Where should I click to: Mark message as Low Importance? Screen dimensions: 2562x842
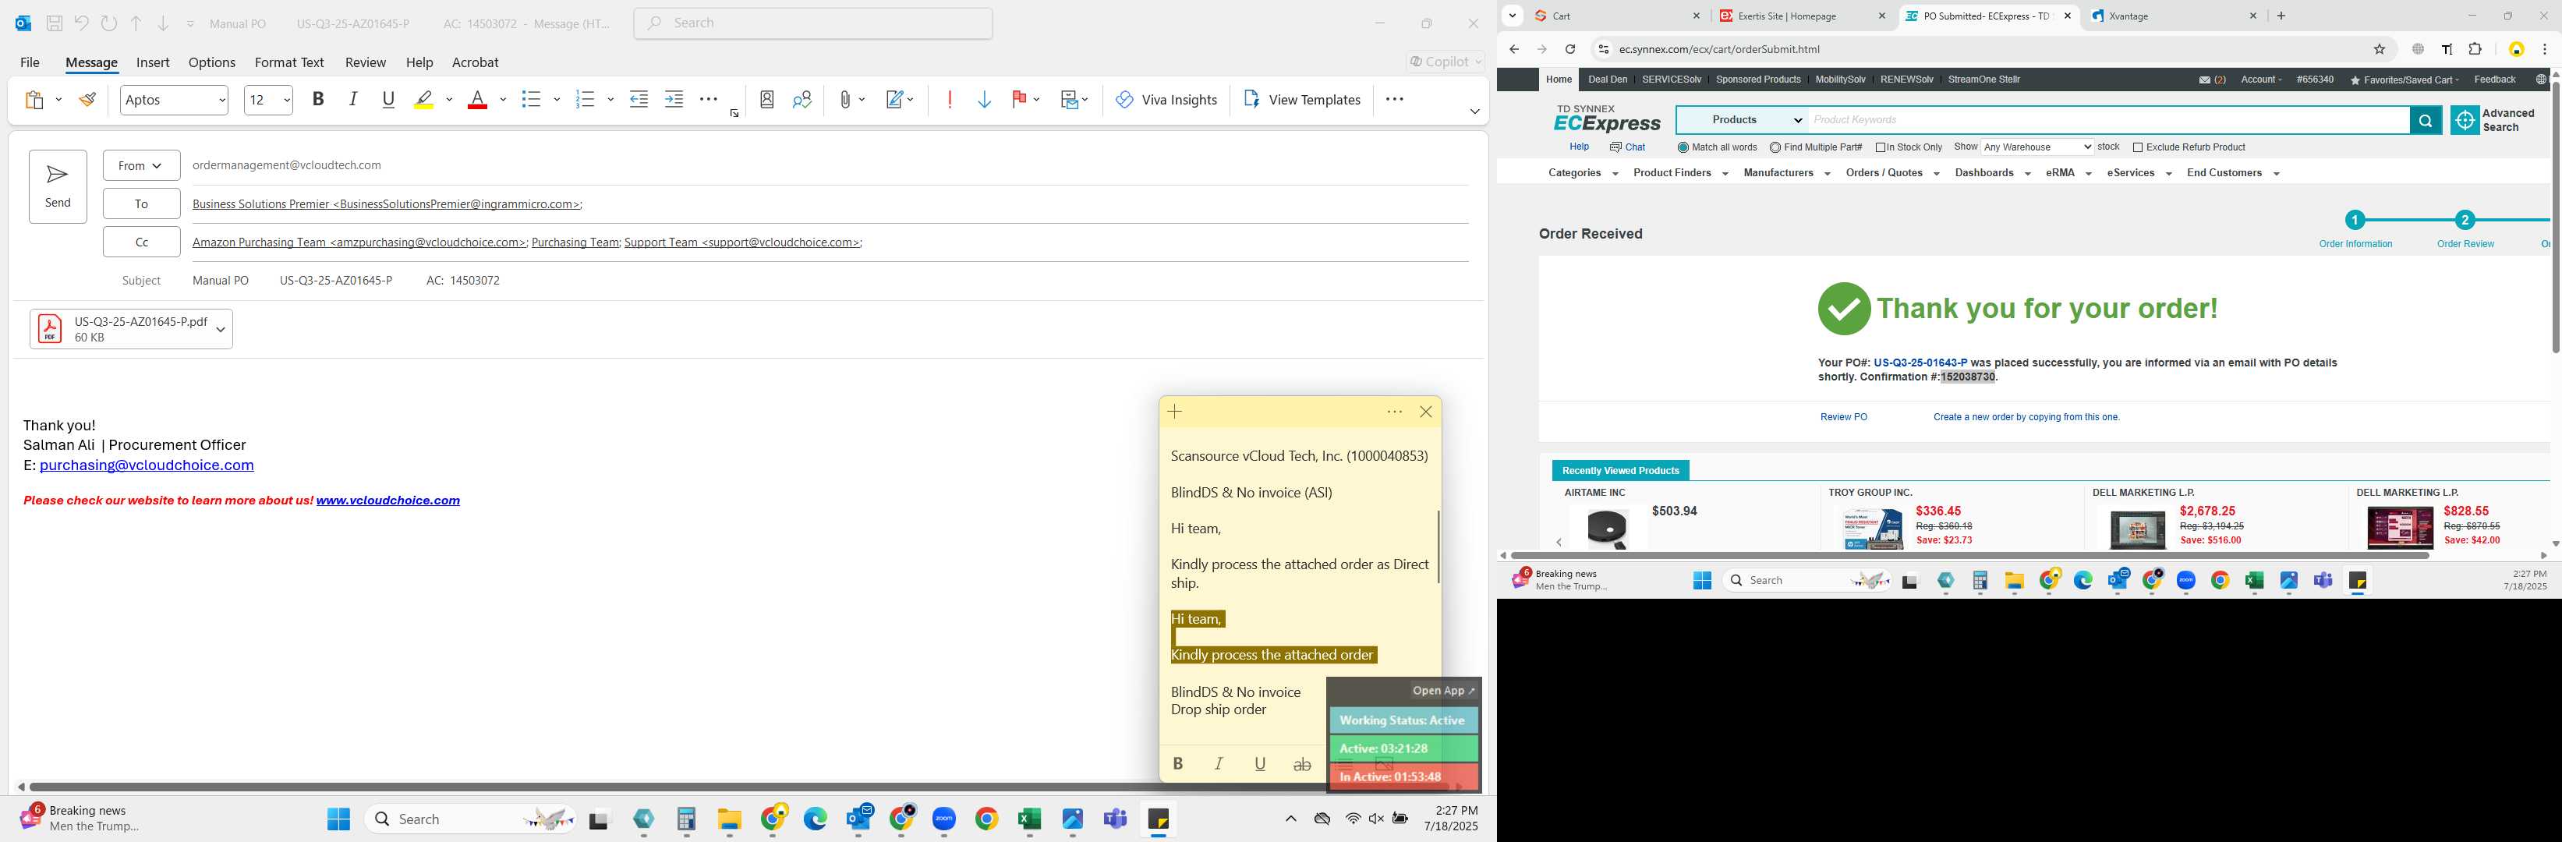[x=985, y=100]
